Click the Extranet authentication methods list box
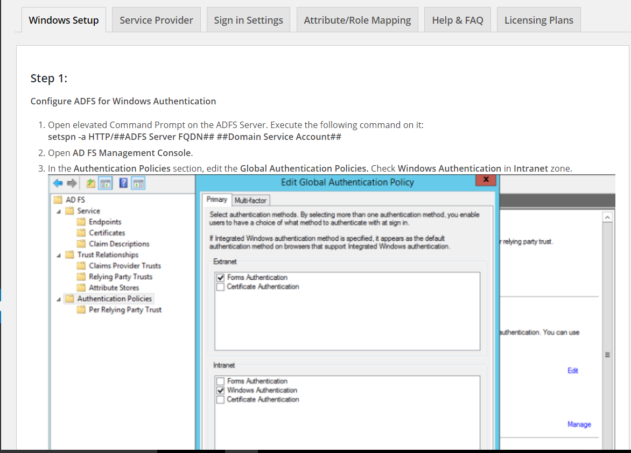Screen dimensions: 631x453 pos(347,311)
